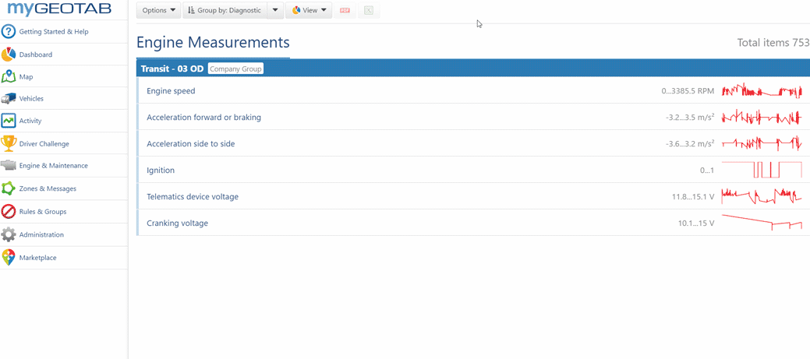Open the Marketplace icon in sidebar
The width and height of the screenshot is (810, 359).
pos(9,258)
